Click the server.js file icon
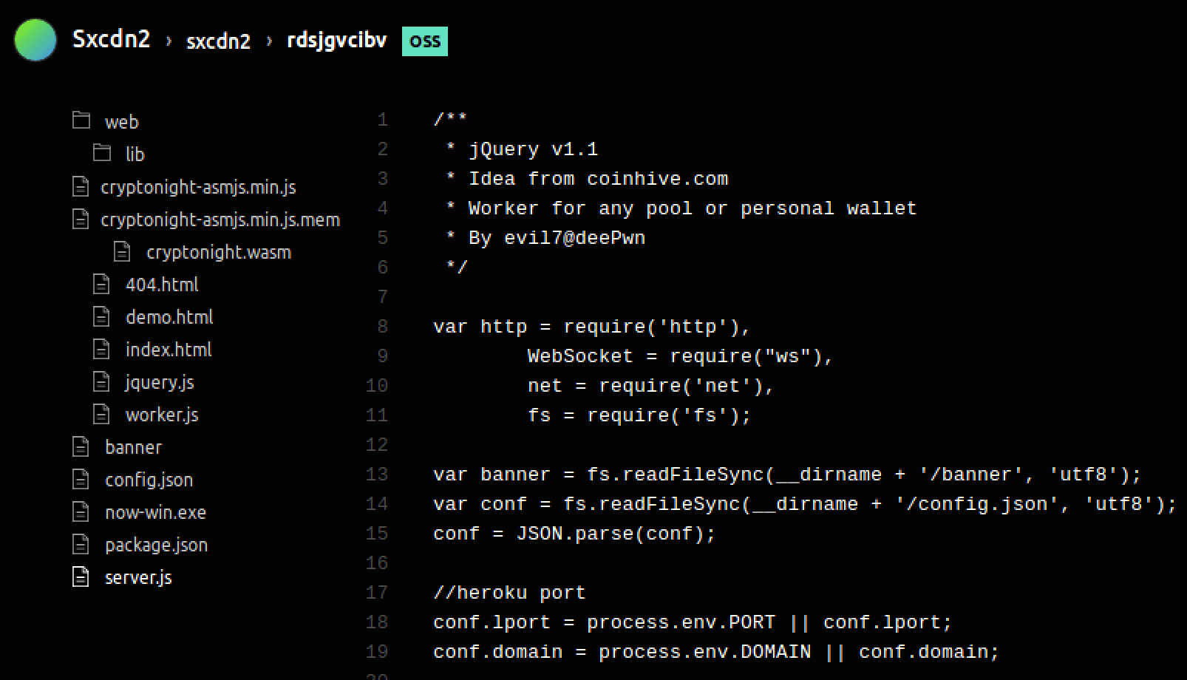This screenshot has height=680, width=1187. [x=81, y=577]
